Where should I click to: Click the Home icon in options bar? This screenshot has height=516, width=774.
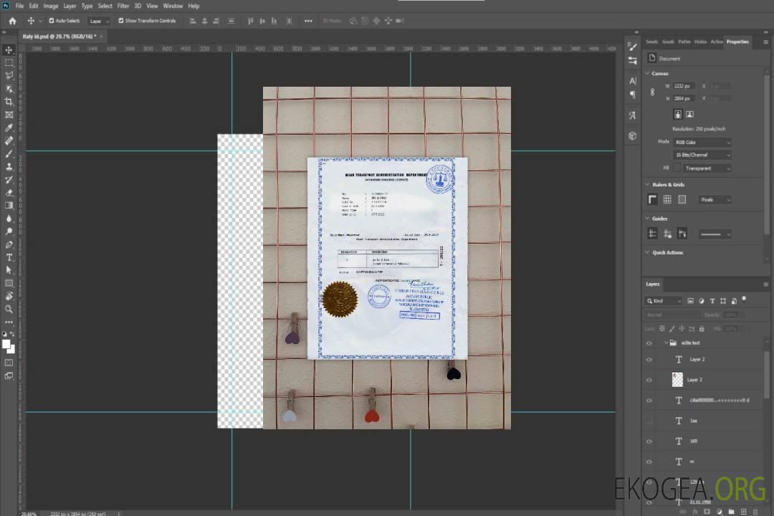click(x=12, y=21)
